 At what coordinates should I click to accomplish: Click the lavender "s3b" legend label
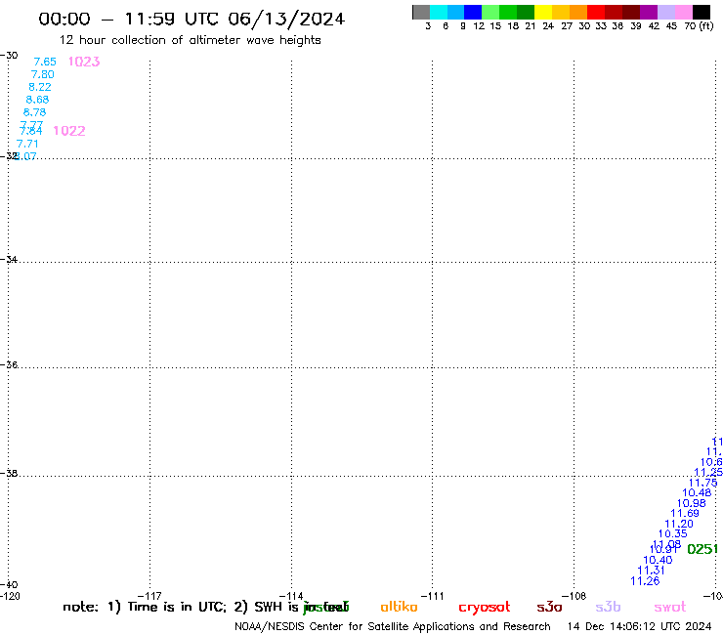point(608,607)
